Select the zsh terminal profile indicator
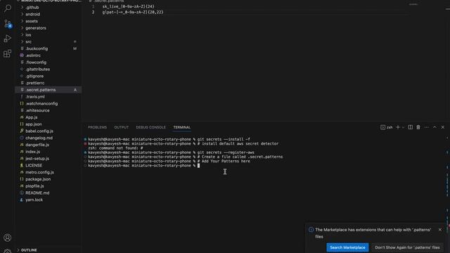 pos(387,127)
